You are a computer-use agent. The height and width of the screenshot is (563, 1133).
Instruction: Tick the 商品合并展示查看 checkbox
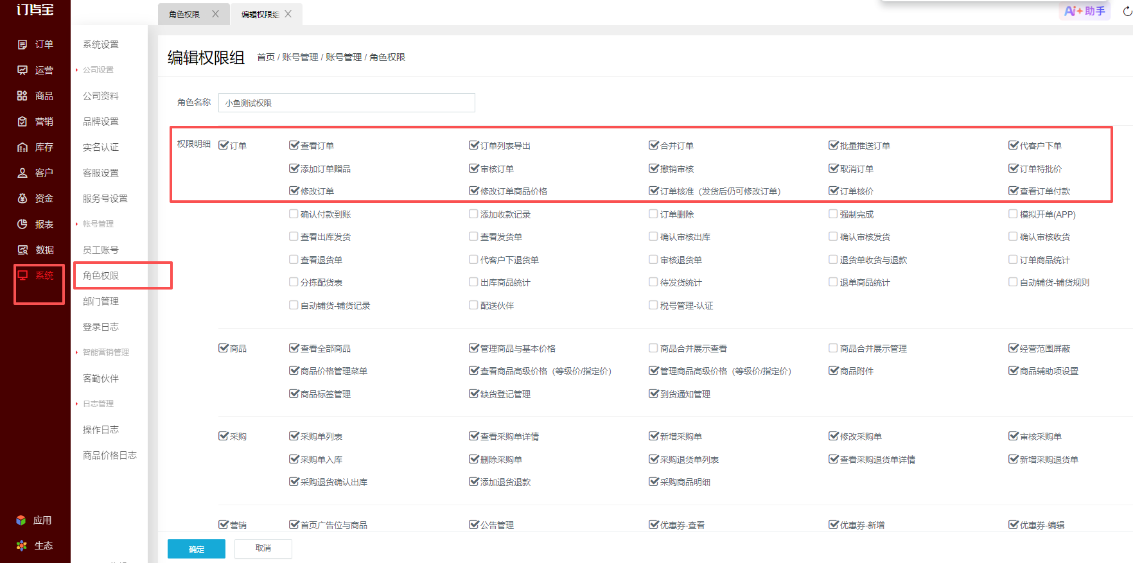click(x=653, y=349)
